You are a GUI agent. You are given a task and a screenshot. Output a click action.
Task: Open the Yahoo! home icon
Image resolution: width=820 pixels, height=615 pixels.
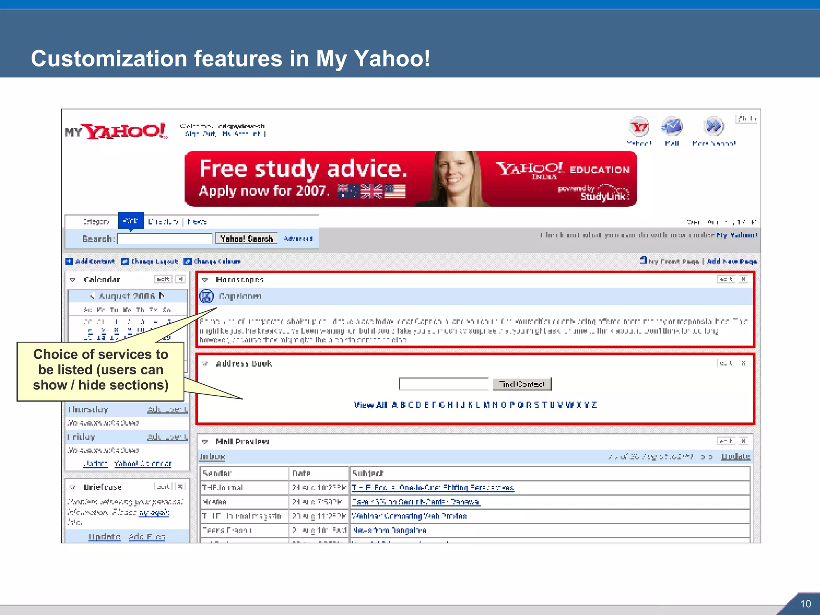pyautogui.click(x=639, y=127)
